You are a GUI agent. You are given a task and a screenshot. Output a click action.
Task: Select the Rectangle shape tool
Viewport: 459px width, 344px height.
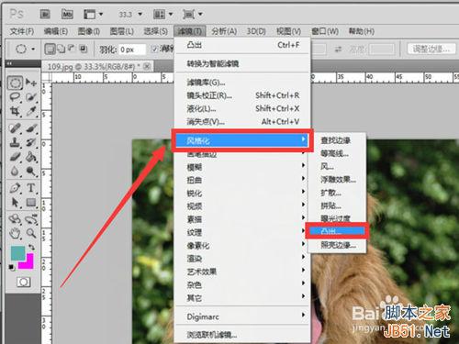tap(31, 203)
